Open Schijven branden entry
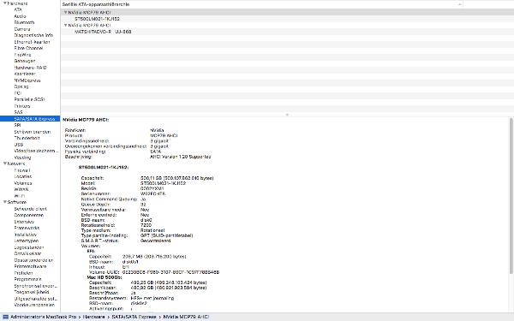This screenshot has height=321, width=514. 33,131
